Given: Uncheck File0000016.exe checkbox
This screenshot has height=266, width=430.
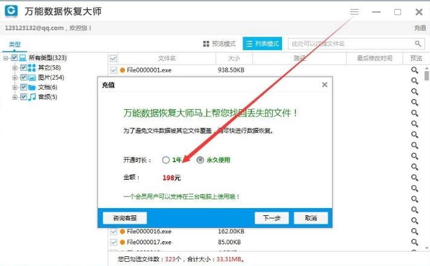Looking at the screenshot, I should [x=114, y=232].
